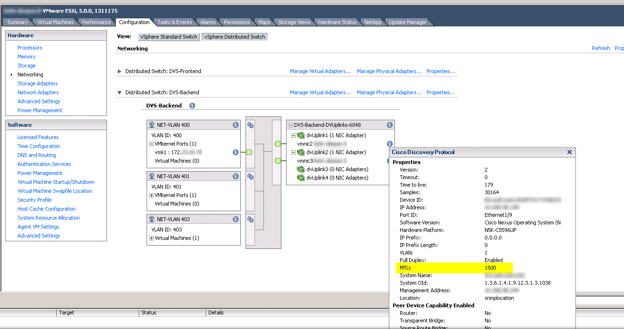Collapse dvUplink2 adapter tree
The height and width of the screenshot is (329, 624).
point(293,152)
